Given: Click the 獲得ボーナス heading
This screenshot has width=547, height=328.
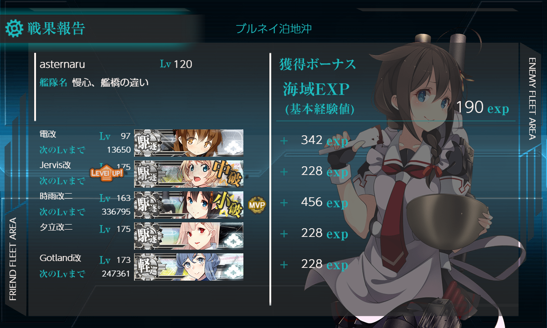Looking at the screenshot, I should pos(318,65).
